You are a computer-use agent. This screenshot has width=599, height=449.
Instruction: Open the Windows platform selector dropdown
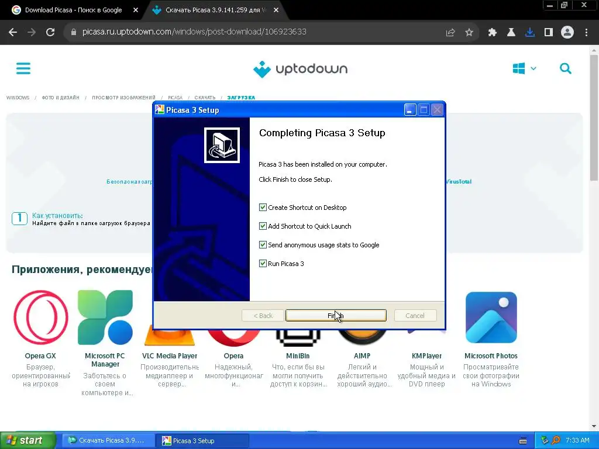[524, 69]
